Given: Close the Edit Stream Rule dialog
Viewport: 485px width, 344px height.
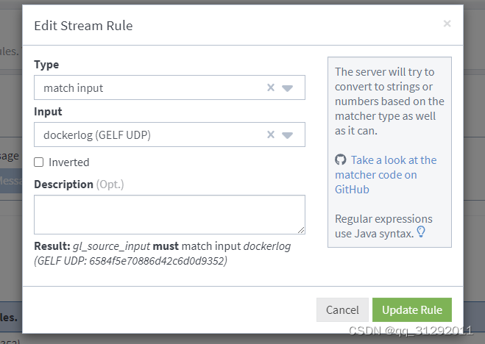Looking at the screenshot, I should tap(447, 24).
